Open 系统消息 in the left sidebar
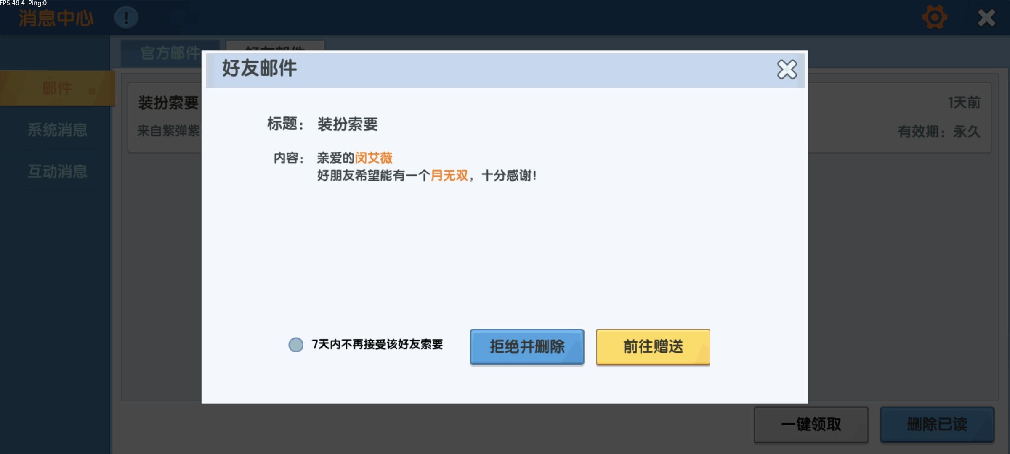Image resolution: width=1010 pixels, height=454 pixels. pyautogui.click(x=57, y=130)
